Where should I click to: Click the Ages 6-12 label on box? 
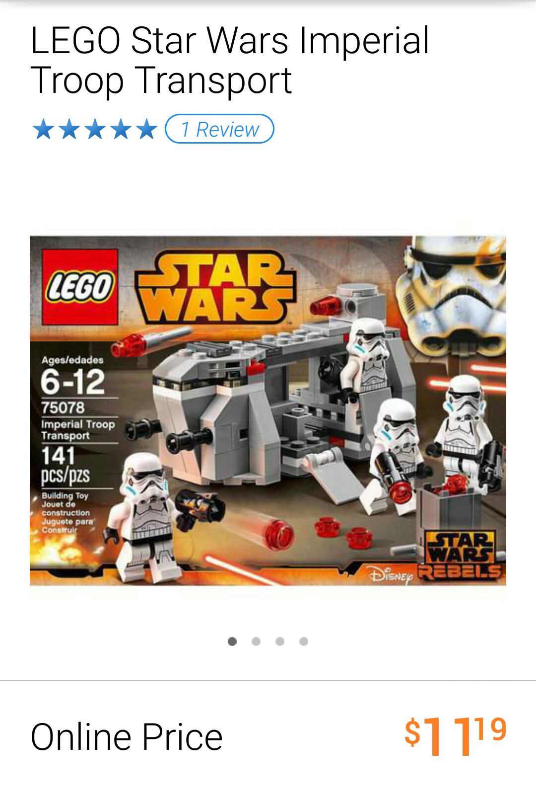pyautogui.click(x=73, y=376)
